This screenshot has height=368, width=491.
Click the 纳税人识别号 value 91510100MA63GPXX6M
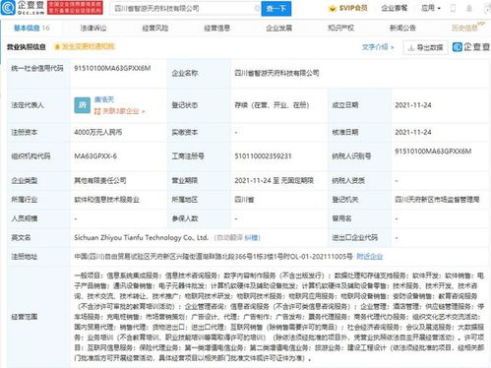pyautogui.click(x=433, y=152)
